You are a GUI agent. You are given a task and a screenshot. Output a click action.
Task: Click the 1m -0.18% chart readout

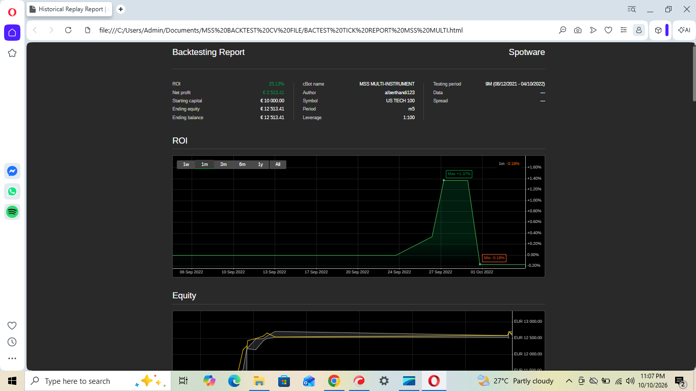pyautogui.click(x=509, y=163)
